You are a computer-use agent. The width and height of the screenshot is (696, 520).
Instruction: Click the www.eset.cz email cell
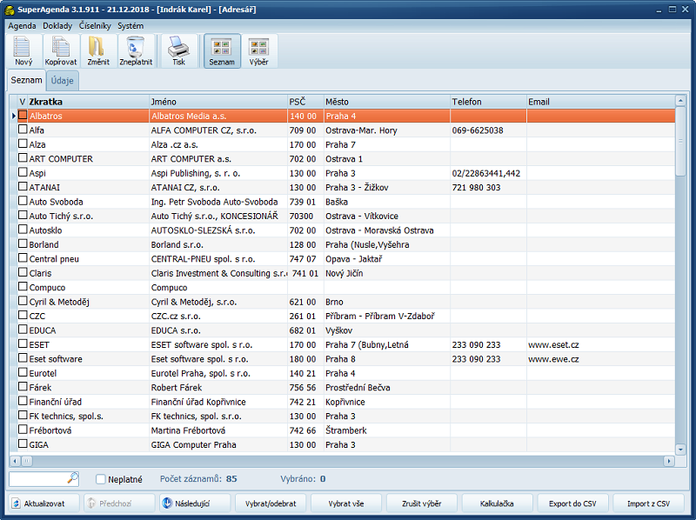click(x=600, y=344)
